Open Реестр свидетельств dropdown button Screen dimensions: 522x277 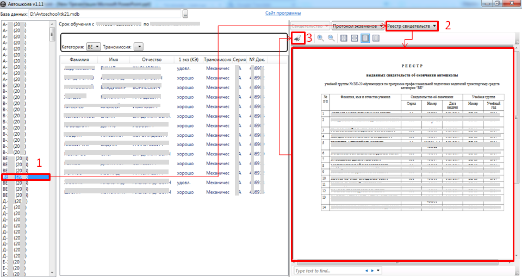pos(412,26)
